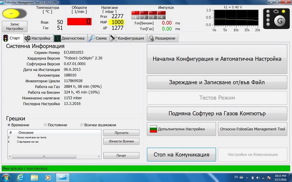Click the magnifier icon for Схема
The image size is (292, 182).
pyautogui.click(x=91, y=38)
